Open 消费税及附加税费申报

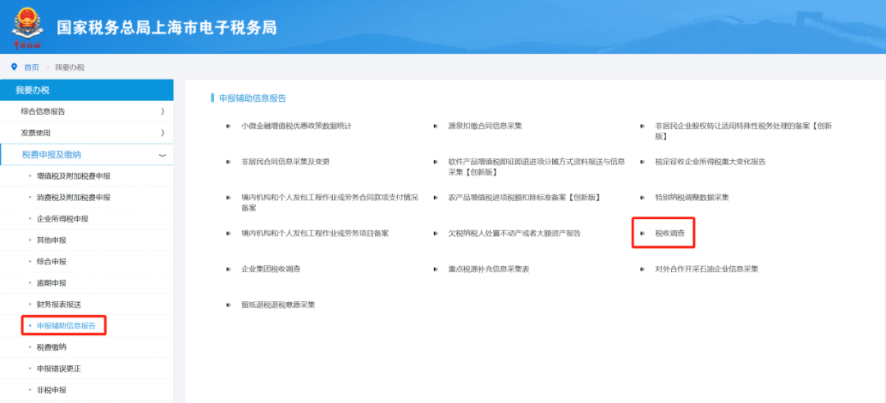coord(74,197)
